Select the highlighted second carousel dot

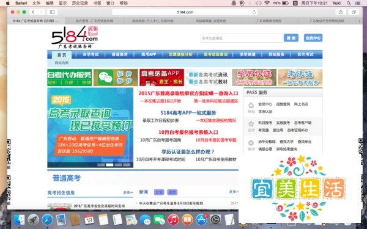(109, 165)
